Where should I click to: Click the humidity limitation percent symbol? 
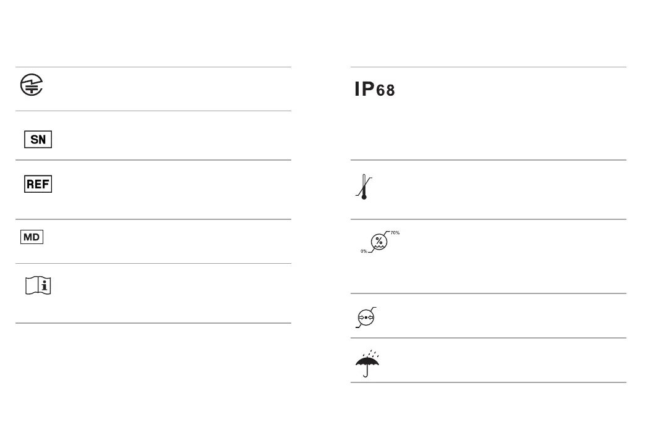tap(379, 242)
